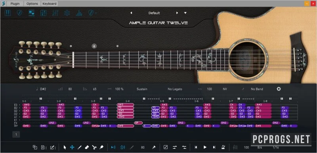
Task: Open the document list menu icon
Action: click(44, 147)
